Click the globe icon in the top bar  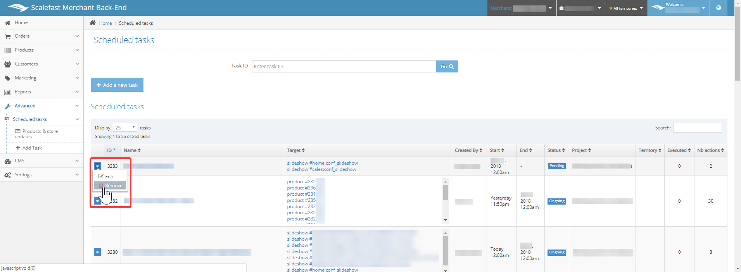pyautogui.click(x=719, y=8)
